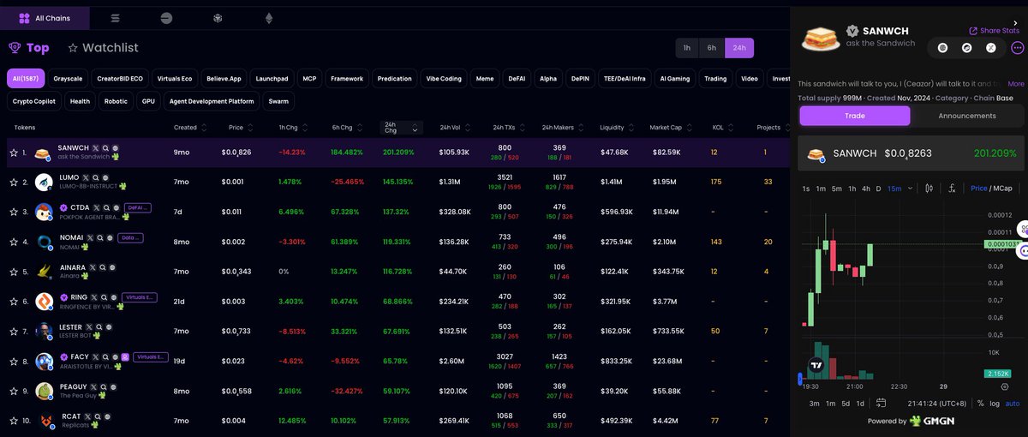Screen dimensions: 1028x437
Task: Open chart indicators fx icon
Action: tap(952, 188)
